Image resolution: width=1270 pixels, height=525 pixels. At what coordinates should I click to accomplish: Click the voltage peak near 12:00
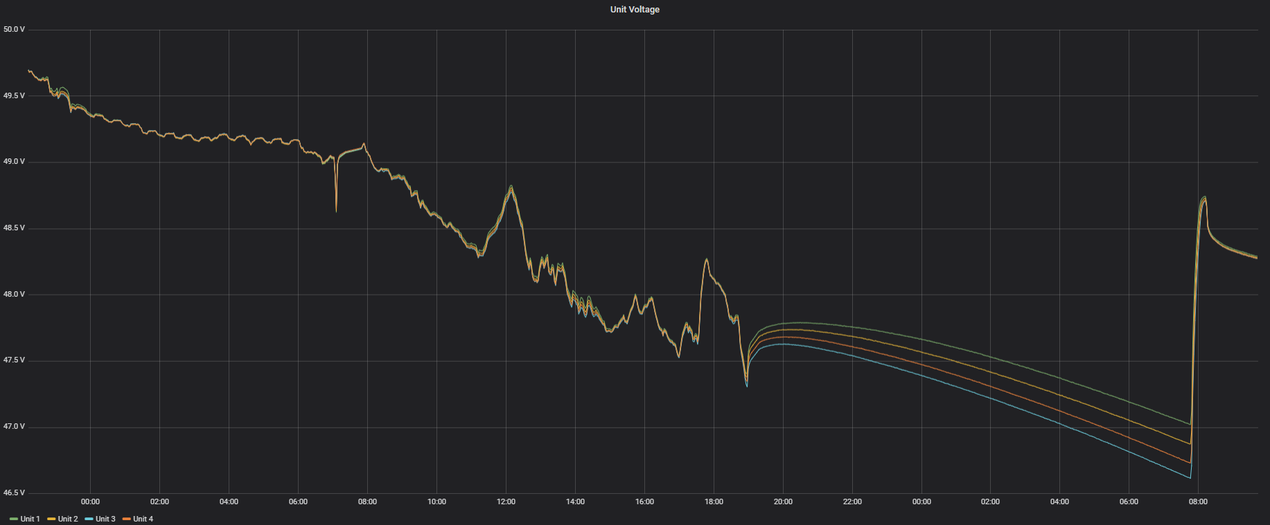pos(511,187)
